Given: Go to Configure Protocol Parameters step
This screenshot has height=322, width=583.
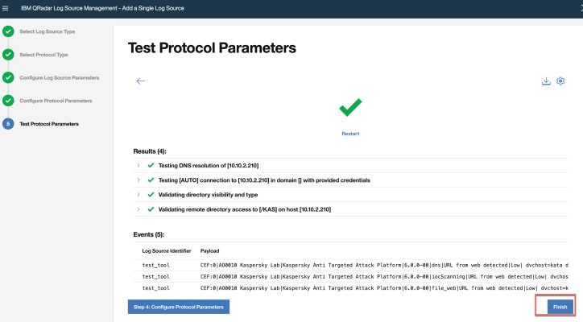Looking at the screenshot, I should click(56, 101).
